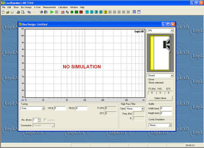Click the No. drivers value field
This screenshot has height=148, width=204.
coord(35,120)
